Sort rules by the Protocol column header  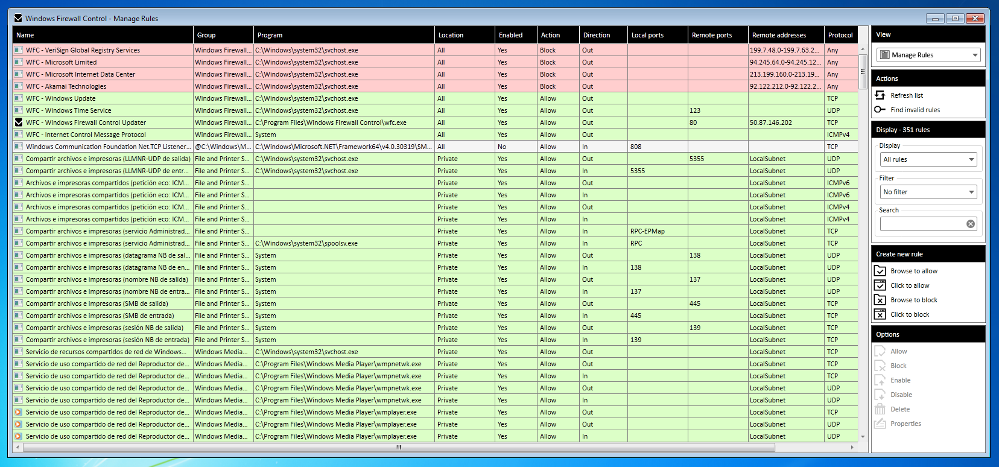[841, 35]
